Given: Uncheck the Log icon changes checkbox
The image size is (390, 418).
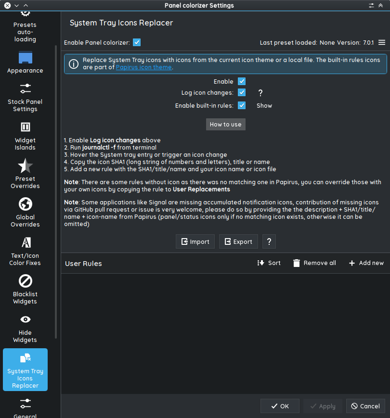Looking at the screenshot, I should click(x=242, y=93).
